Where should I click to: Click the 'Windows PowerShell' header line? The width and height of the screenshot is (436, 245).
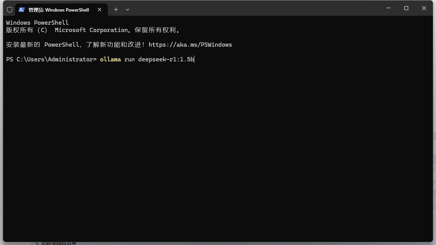[37, 22]
